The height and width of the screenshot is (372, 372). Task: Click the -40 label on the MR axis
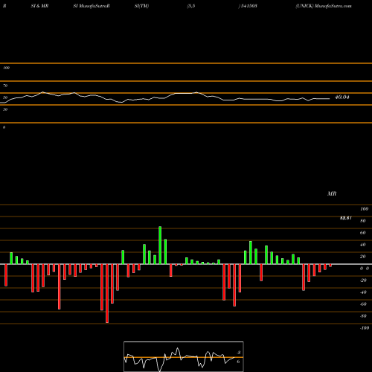coord(363,292)
